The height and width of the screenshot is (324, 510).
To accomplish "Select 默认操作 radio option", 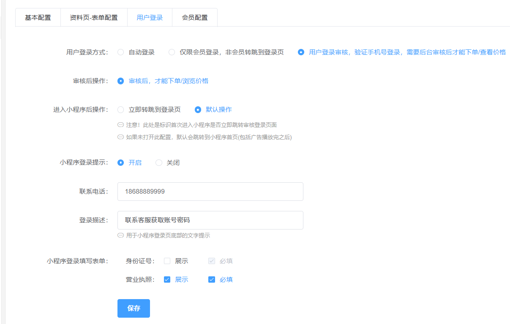I will point(198,110).
